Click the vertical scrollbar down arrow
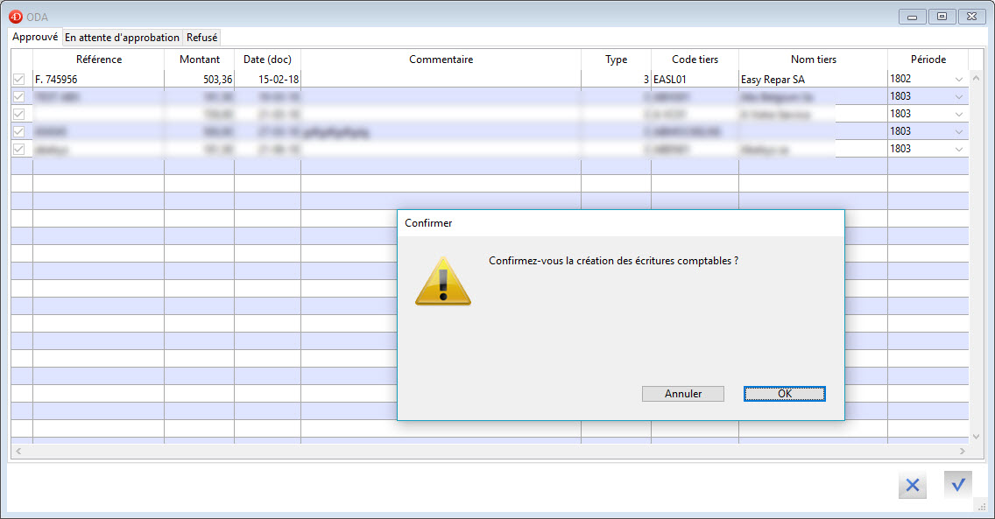This screenshot has width=995, height=519. click(x=977, y=436)
